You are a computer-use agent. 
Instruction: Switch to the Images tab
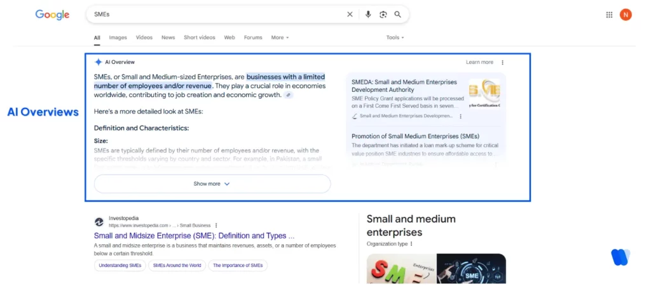[x=118, y=37]
